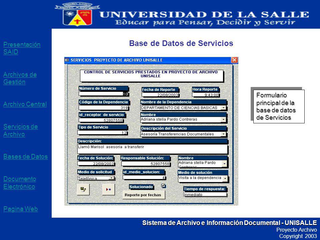Click the Responsable Solución field

coord(146,164)
